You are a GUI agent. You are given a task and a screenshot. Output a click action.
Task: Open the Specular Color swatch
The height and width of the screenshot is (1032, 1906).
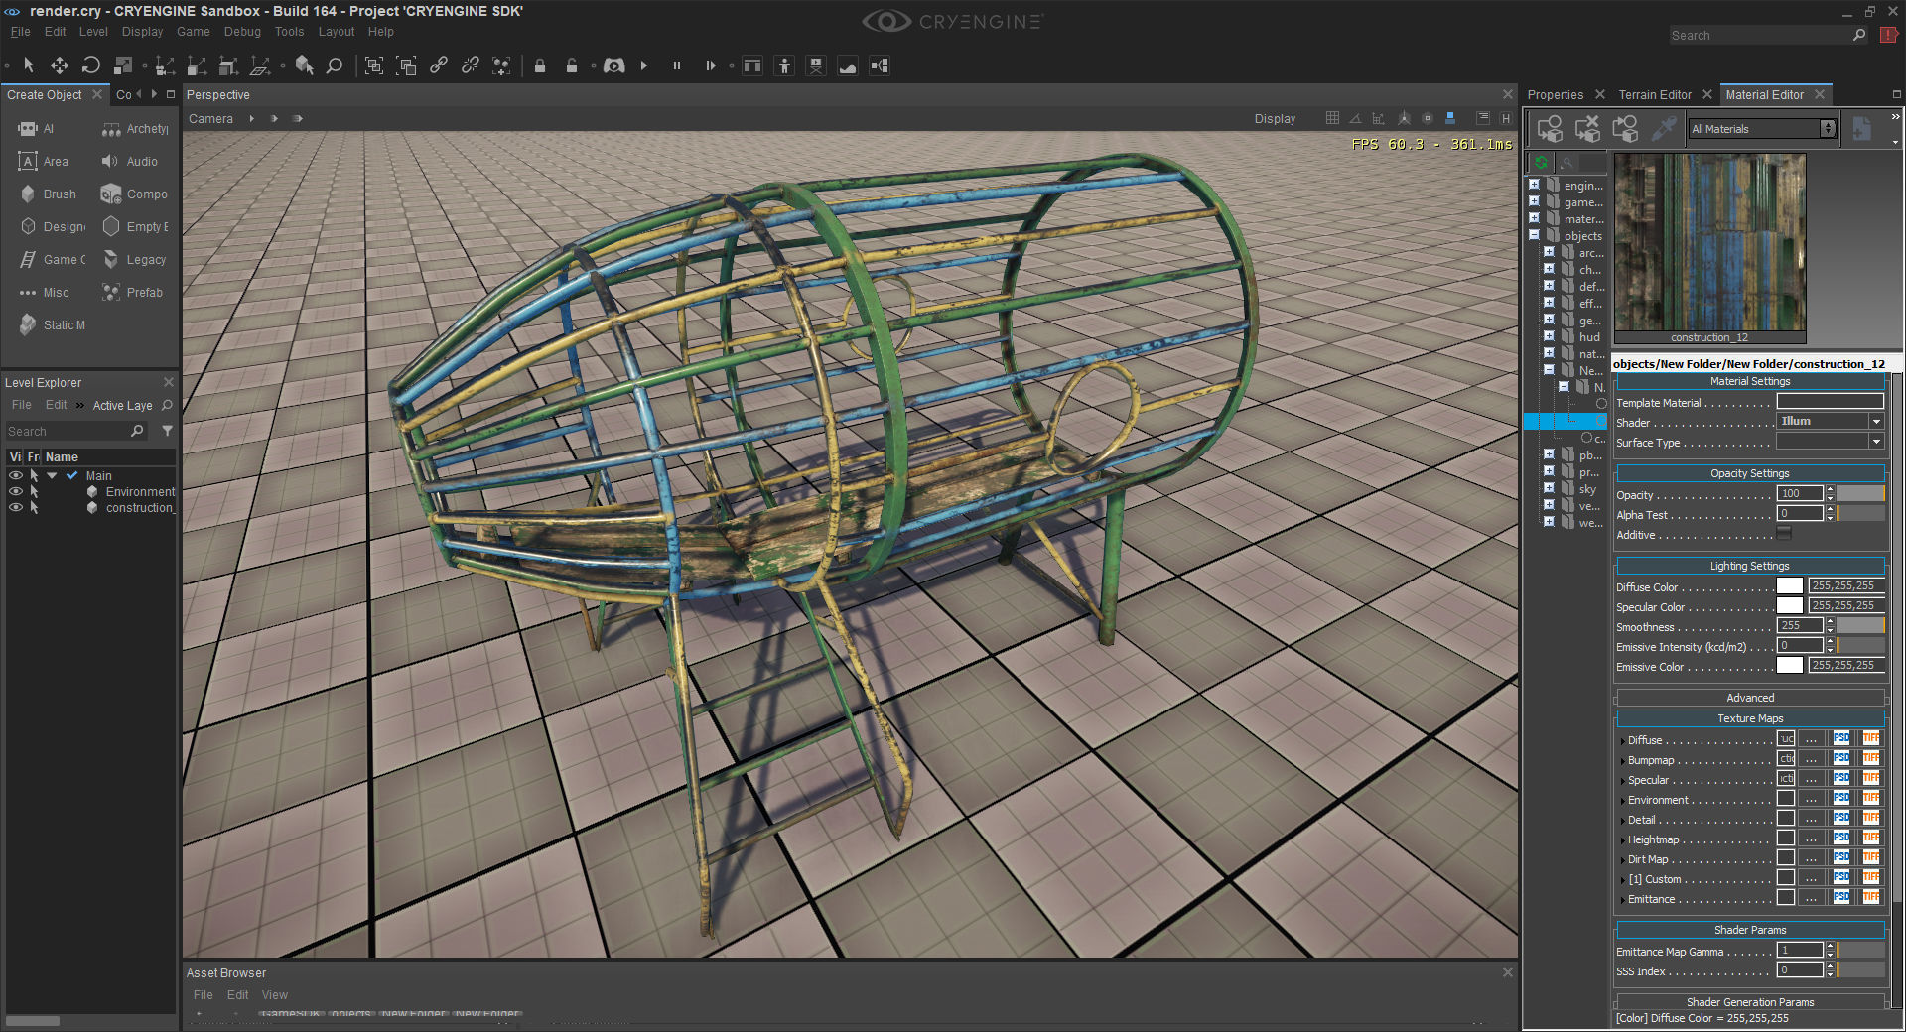pos(1790,606)
